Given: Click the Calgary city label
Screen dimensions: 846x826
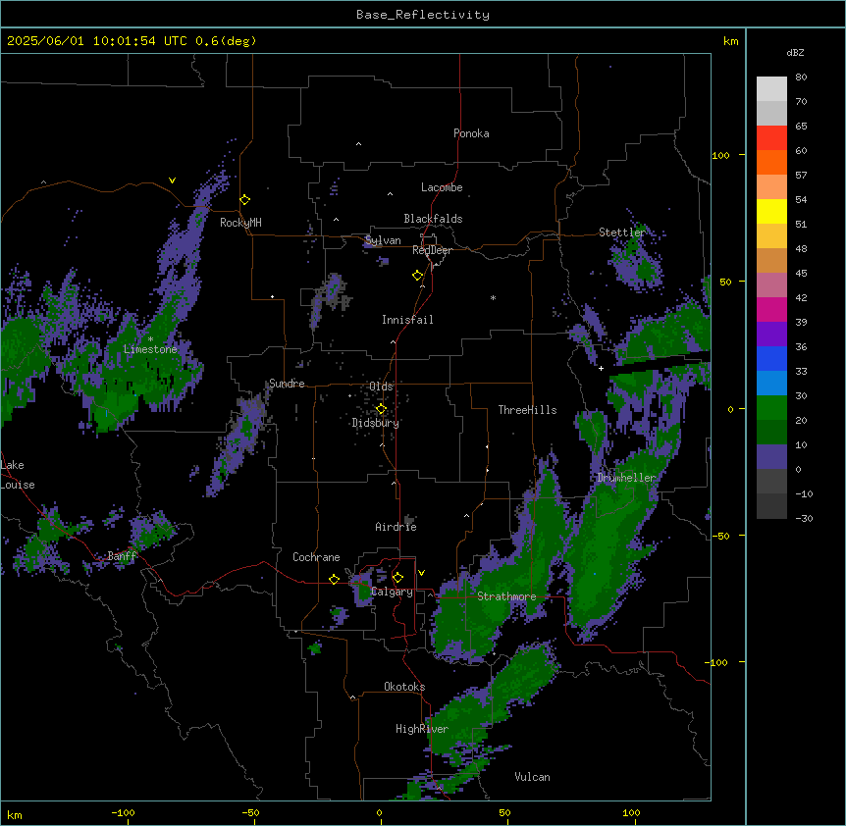Looking at the screenshot, I should click(392, 592).
